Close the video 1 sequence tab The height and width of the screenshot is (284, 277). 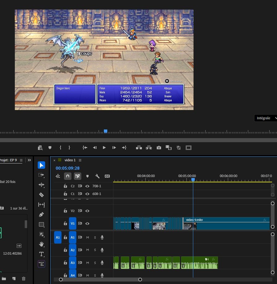(x=54, y=160)
